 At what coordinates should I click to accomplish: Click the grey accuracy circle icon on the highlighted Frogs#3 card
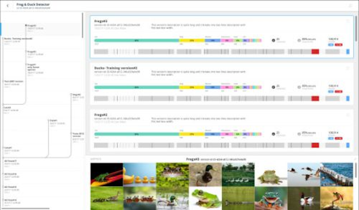299,40
